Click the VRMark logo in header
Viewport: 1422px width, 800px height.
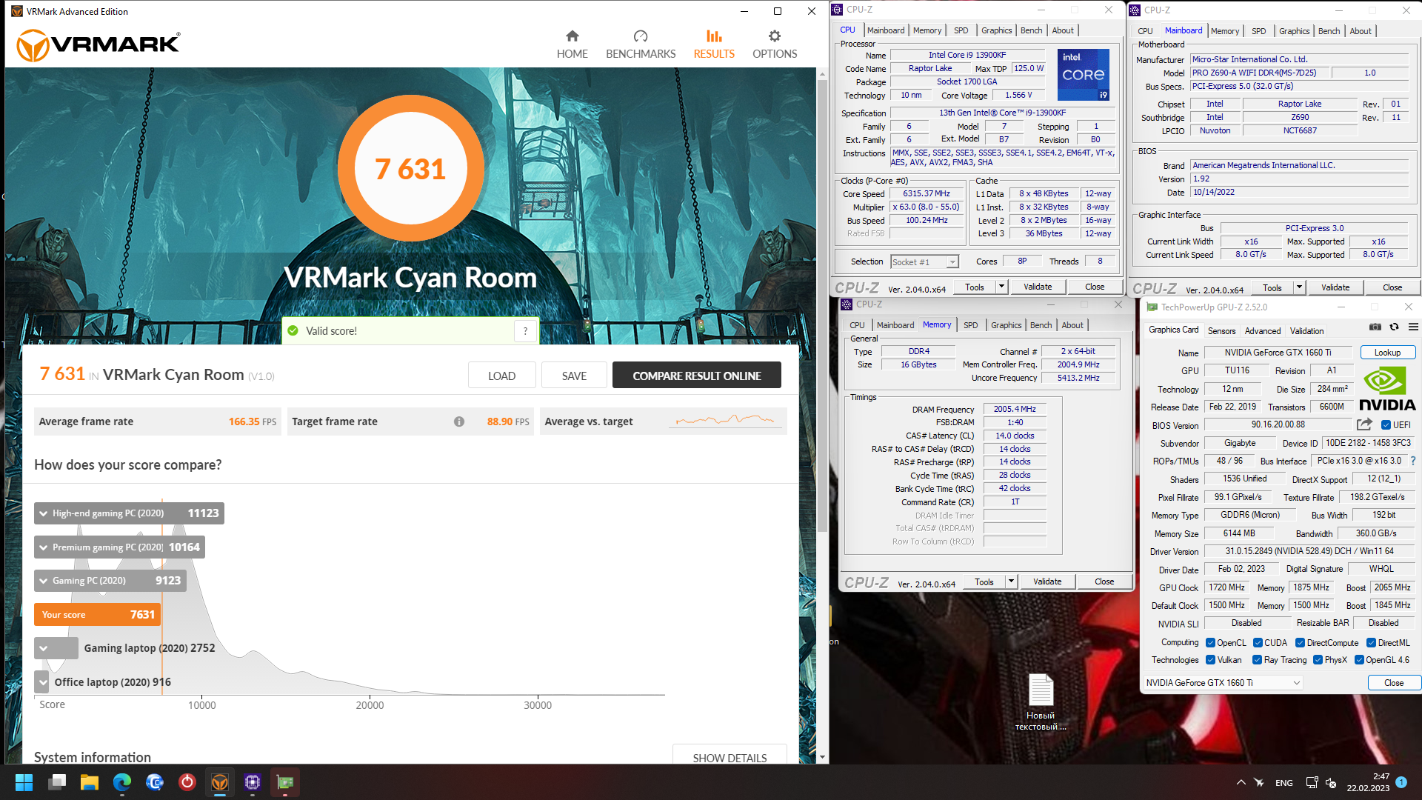pos(98,45)
